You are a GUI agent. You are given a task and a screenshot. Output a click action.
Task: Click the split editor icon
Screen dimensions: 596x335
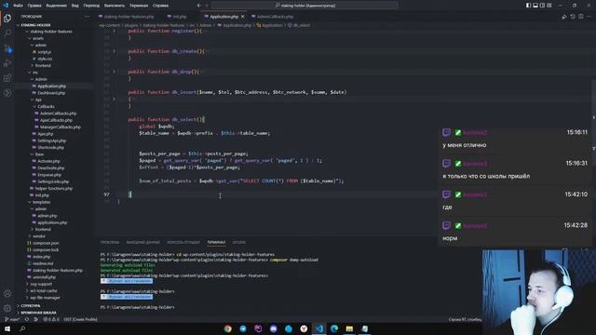[581, 17]
